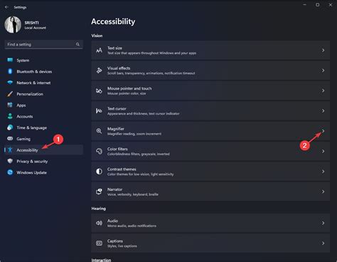Click the Mouse pointer and touch icon
This screenshot has height=262, width=337.
[x=99, y=90]
